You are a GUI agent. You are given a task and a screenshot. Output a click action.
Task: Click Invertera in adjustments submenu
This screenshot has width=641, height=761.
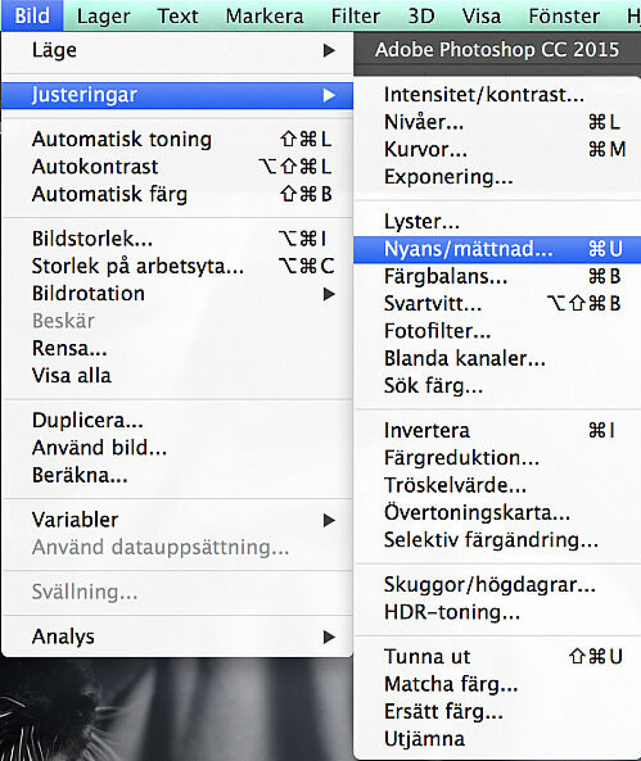coord(497,430)
